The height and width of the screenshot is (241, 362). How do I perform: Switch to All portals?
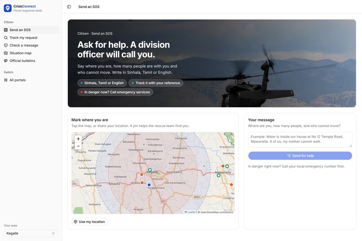[x=31, y=80]
